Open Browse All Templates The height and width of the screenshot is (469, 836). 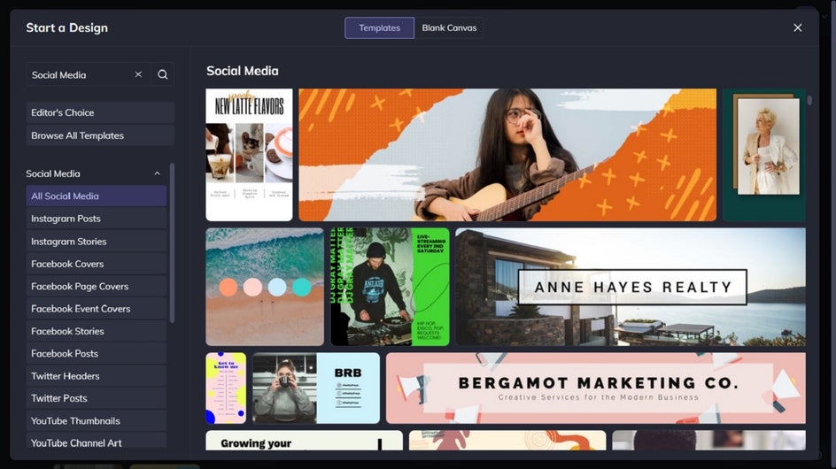pos(100,135)
